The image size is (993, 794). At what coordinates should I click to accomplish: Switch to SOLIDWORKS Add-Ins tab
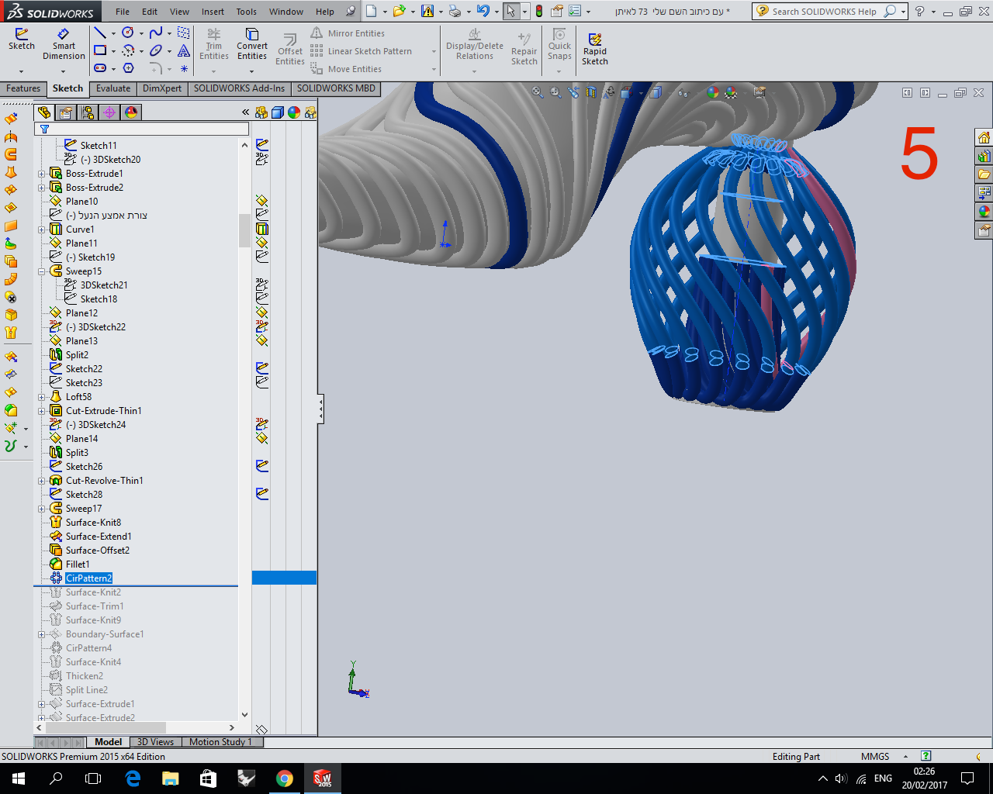click(x=240, y=88)
